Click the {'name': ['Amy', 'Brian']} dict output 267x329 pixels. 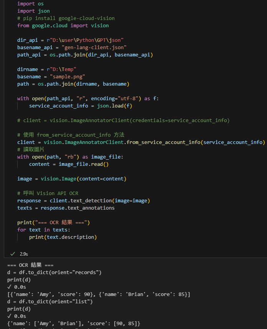(74, 323)
